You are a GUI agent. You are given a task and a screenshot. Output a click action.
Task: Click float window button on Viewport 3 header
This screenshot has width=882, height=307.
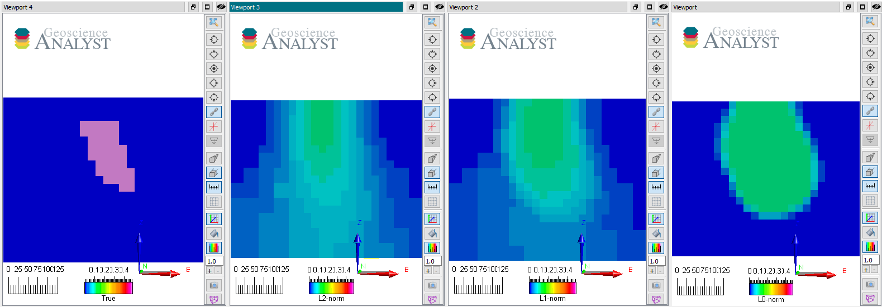(x=412, y=7)
